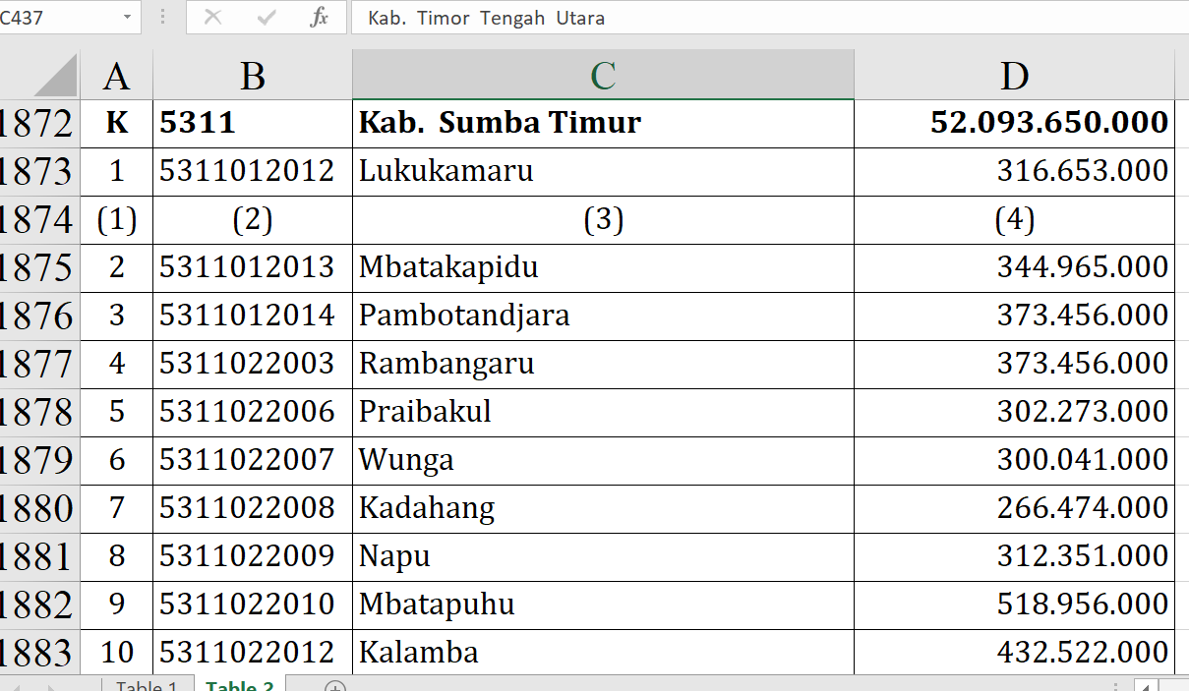Select column D header
Image resolution: width=1189 pixels, height=691 pixels.
click(x=1014, y=76)
